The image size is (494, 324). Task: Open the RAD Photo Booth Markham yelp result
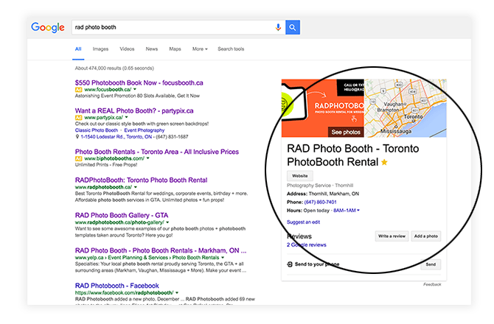[x=161, y=250]
